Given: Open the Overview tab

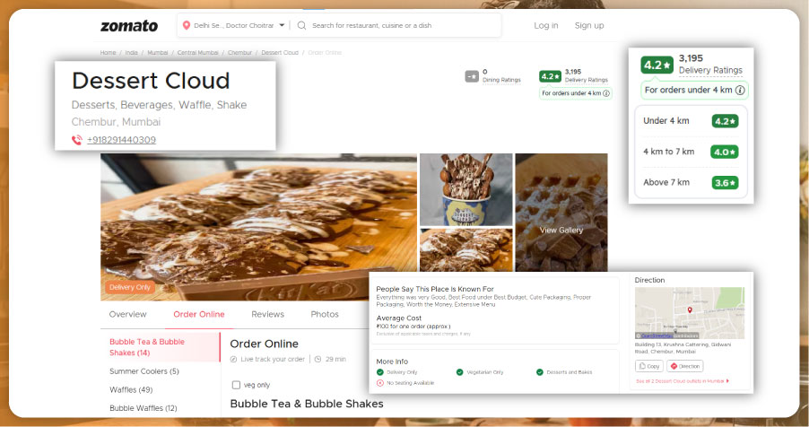Looking at the screenshot, I should point(127,315).
